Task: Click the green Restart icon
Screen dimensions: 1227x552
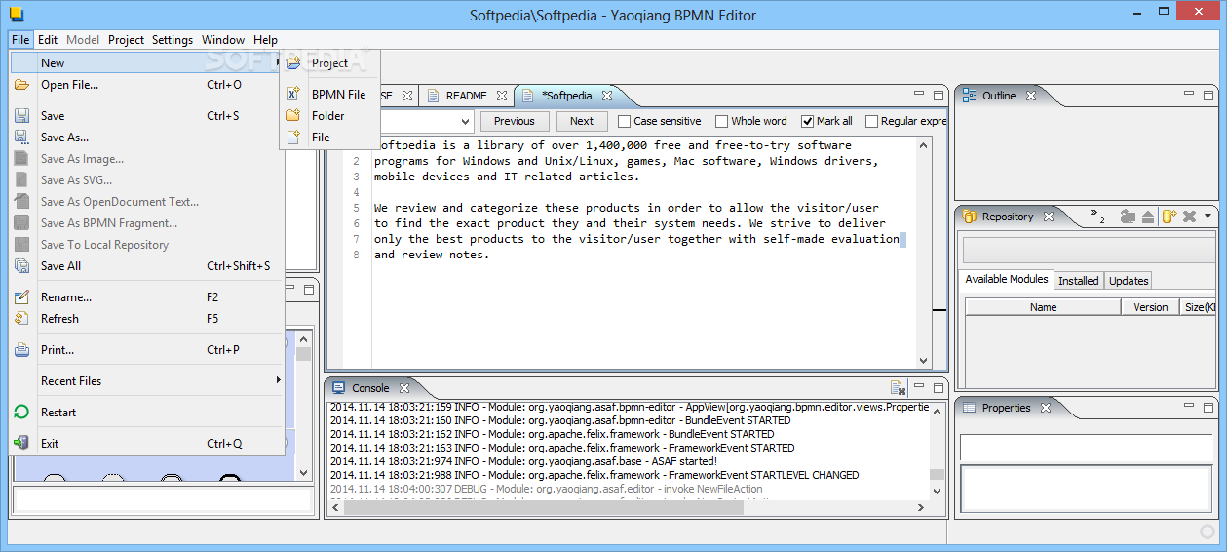Action: coord(21,413)
